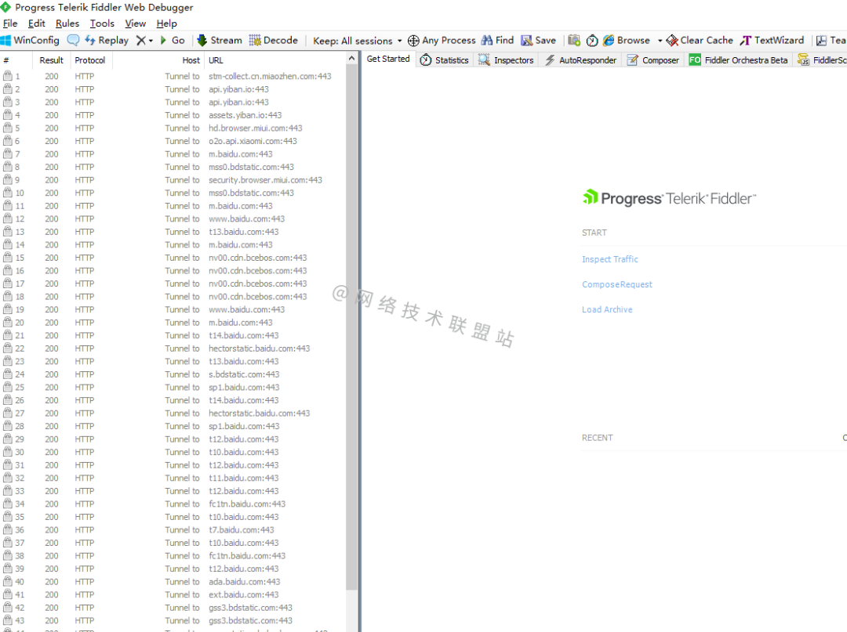Select session 9 security.browser.miui.com:443
Image resolution: width=847 pixels, height=632 pixels.
tap(173, 180)
